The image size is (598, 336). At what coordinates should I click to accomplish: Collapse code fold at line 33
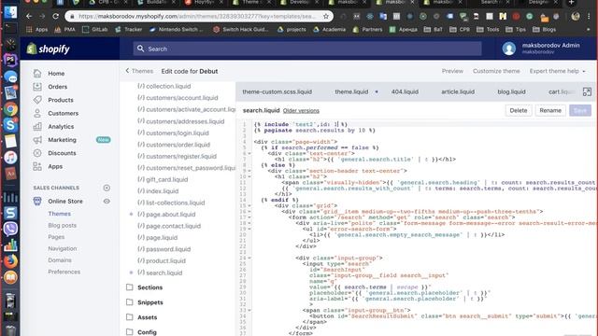click(x=249, y=310)
